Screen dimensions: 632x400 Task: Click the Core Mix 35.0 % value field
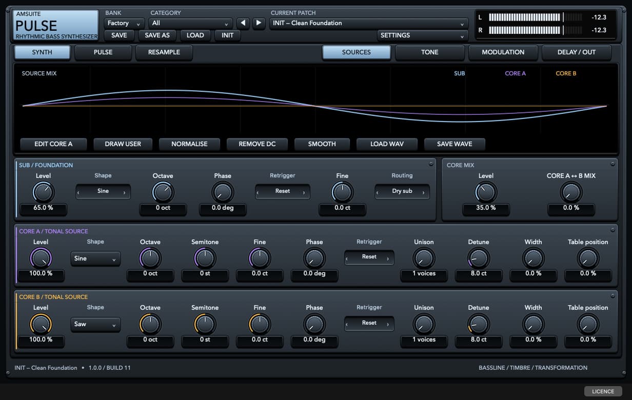click(486, 208)
